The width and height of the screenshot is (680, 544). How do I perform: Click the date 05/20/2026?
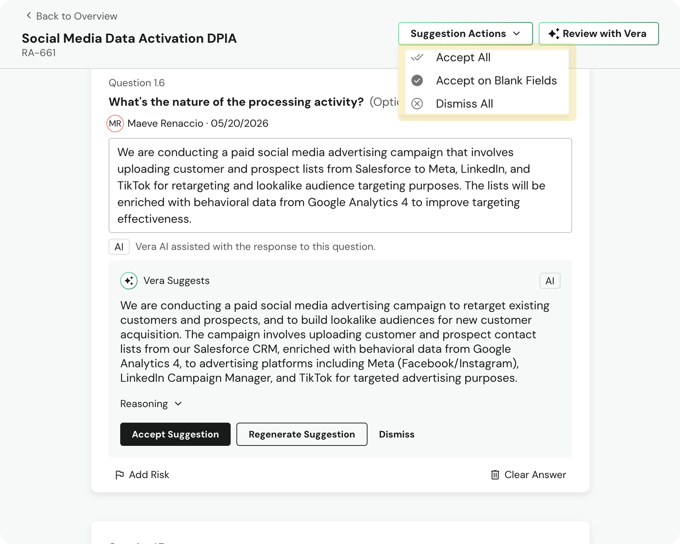(240, 124)
